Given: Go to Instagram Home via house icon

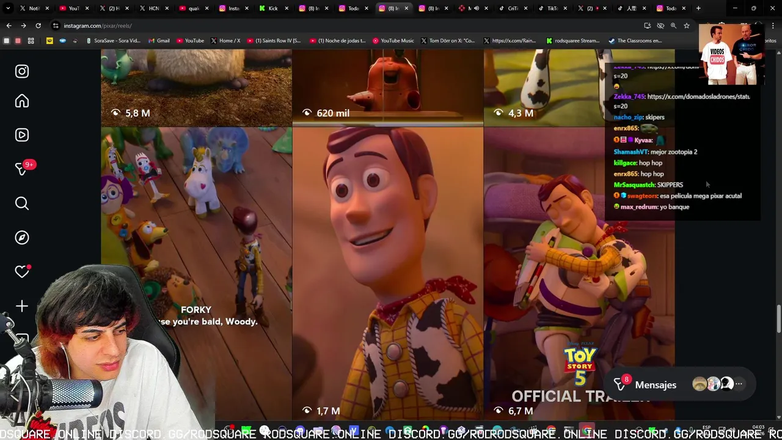Looking at the screenshot, I should pyautogui.click(x=22, y=101).
